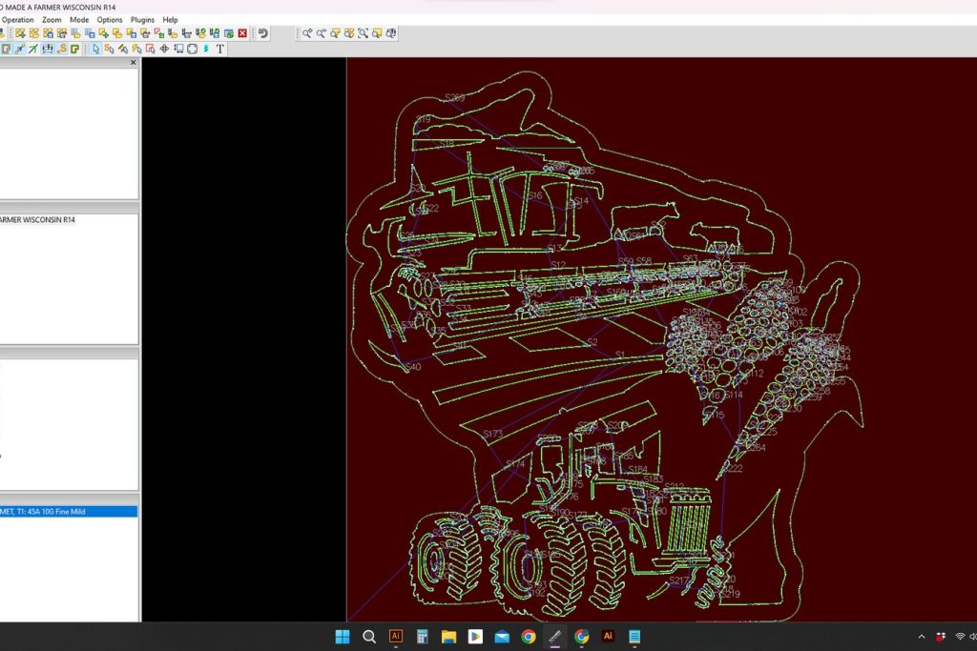The image size is (977, 651).
Task: Select the crosshair move tool icon
Action: 164,49
